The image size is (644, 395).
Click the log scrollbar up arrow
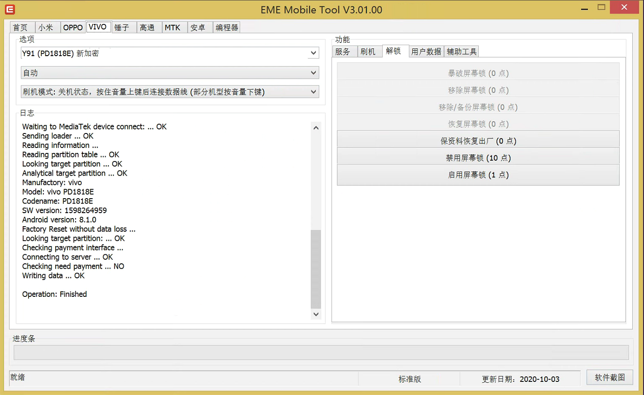(x=316, y=128)
